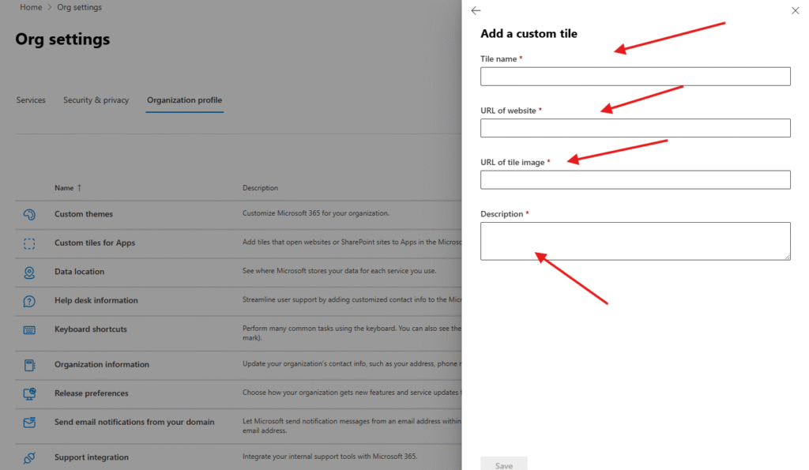Click the Keyboard shortcuts icon
Screen dimensions: 809x470
(29, 329)
